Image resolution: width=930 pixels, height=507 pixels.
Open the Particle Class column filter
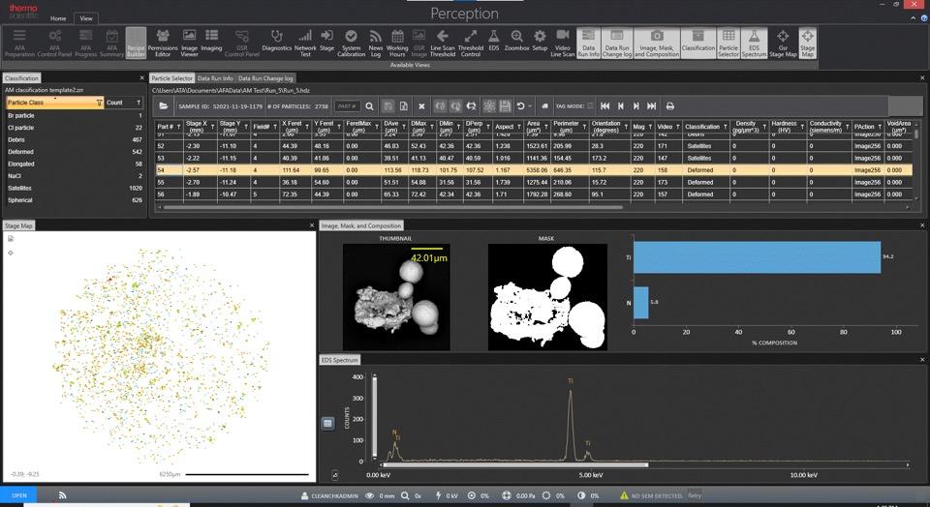pyautogui.click(x=99, y=102)
